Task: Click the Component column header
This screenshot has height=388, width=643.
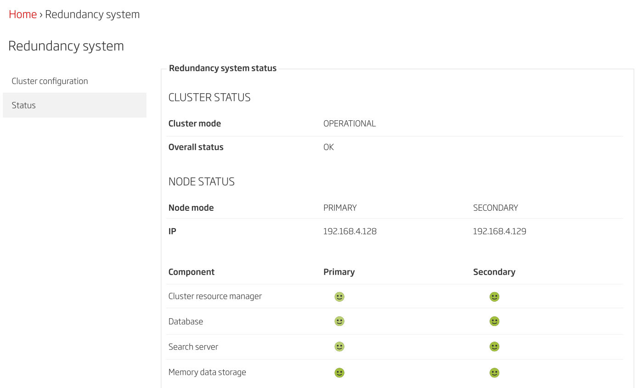Action: click(192, 272)
